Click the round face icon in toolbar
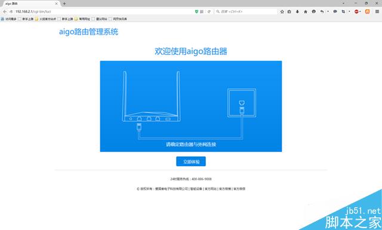This screenshot has width=382, height=230. pyautogui.click(x=314, y=11)
